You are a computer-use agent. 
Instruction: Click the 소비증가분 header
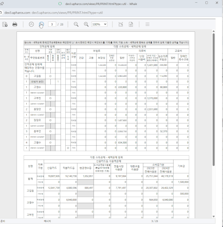(x=158, y=165)
